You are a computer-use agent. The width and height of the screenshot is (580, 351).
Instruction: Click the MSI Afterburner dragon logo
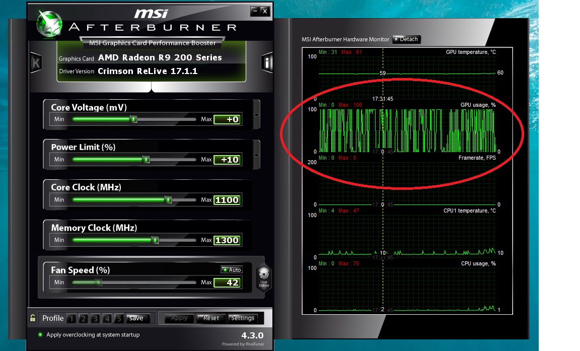49,24
